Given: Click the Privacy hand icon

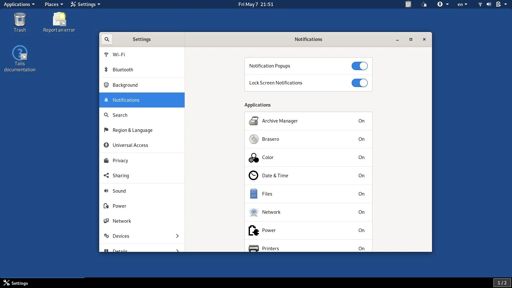Looking at the screenshot, I should pyautogui.click(x=106, y=161).
